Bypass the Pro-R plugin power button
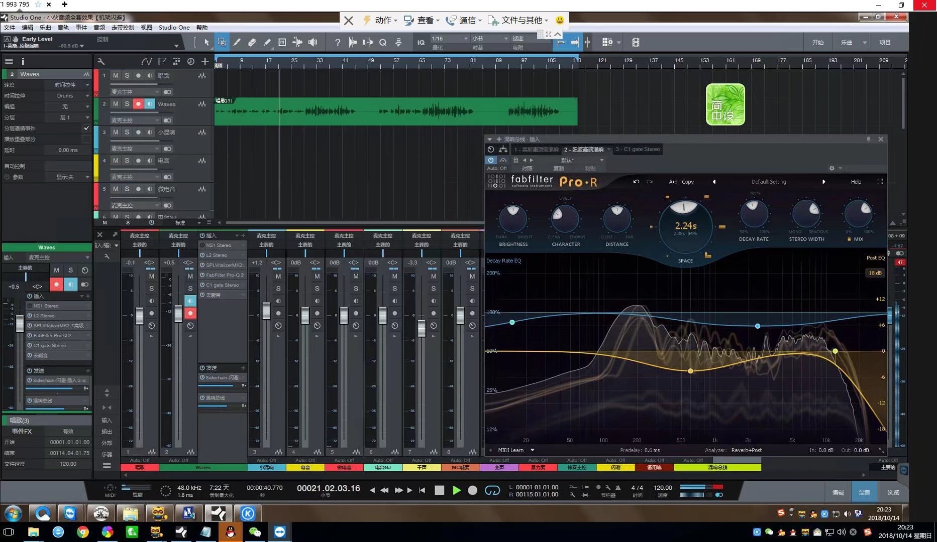The image size is (937, 542). (491, 160)
